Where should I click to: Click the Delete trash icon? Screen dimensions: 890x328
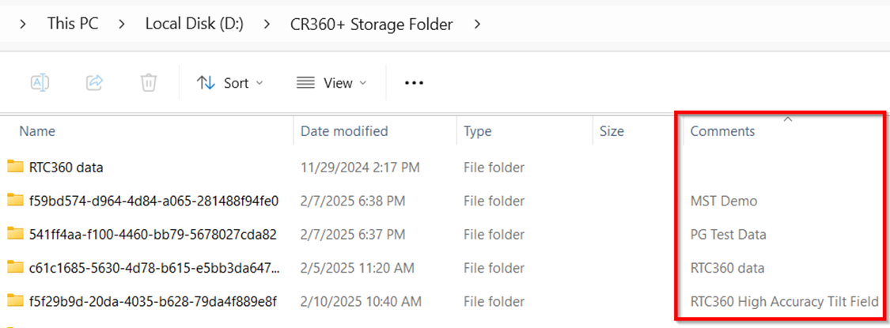148,82
